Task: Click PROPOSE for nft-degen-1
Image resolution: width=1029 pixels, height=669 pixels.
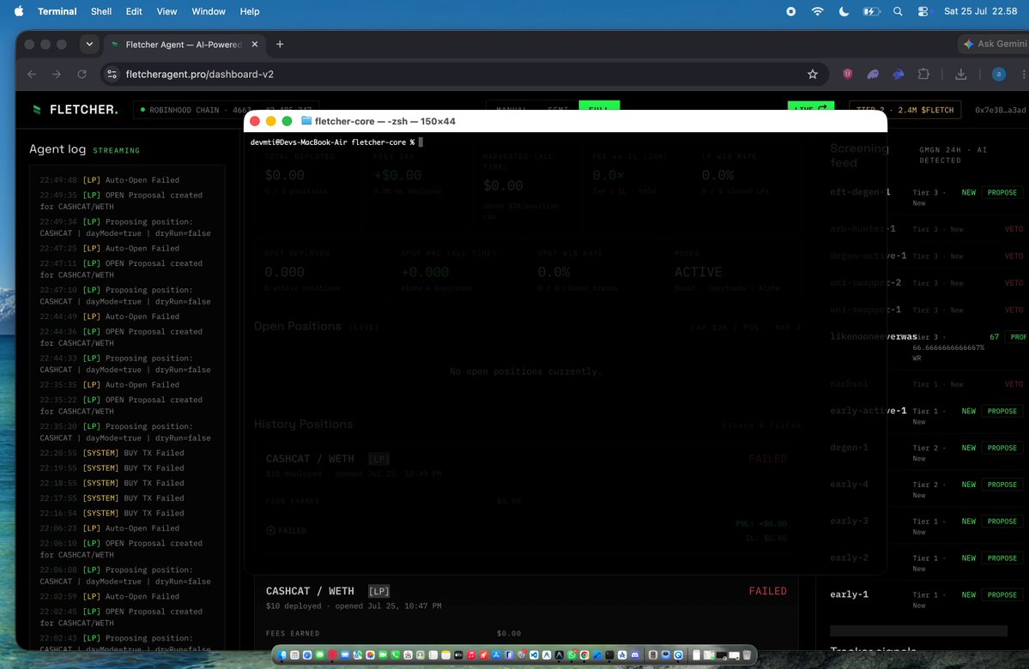Action: tap(1002, 192)
